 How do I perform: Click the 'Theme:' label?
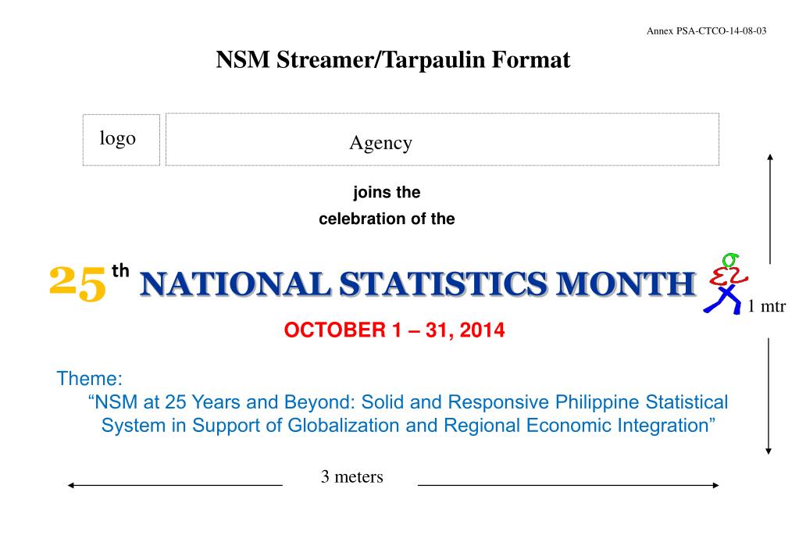point(90,379)
